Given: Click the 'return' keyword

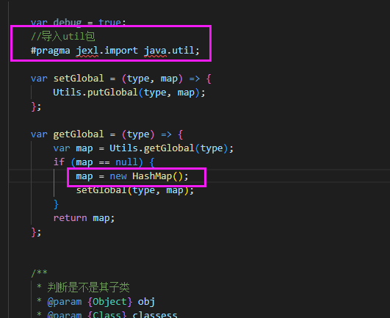Looking at the screenshot, I should click(x=70, y=218).
